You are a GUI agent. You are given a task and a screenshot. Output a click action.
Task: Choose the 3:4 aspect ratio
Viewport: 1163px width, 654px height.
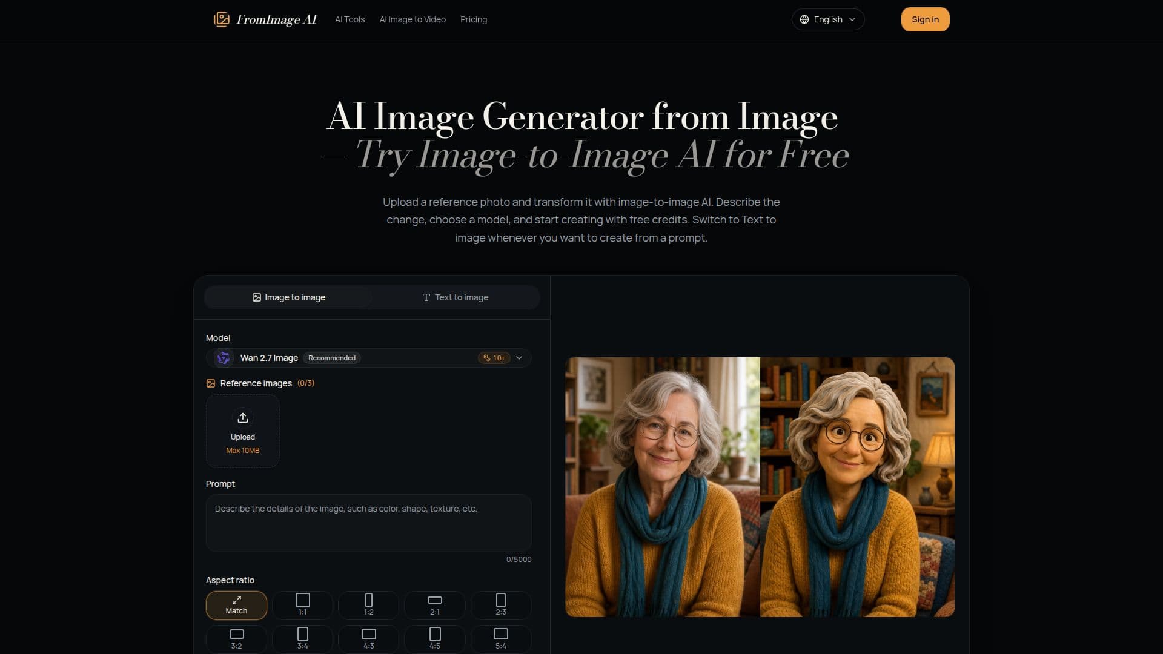pyautogui.click(x=302, y=639)
